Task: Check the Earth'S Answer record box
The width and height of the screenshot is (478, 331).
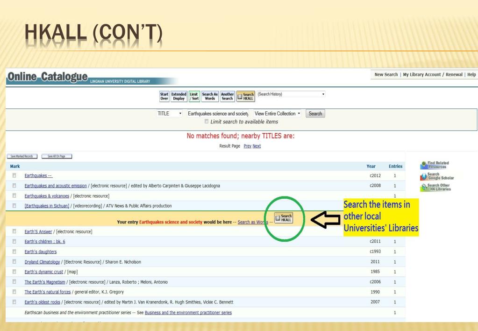Action: click(x=14, y=231)
